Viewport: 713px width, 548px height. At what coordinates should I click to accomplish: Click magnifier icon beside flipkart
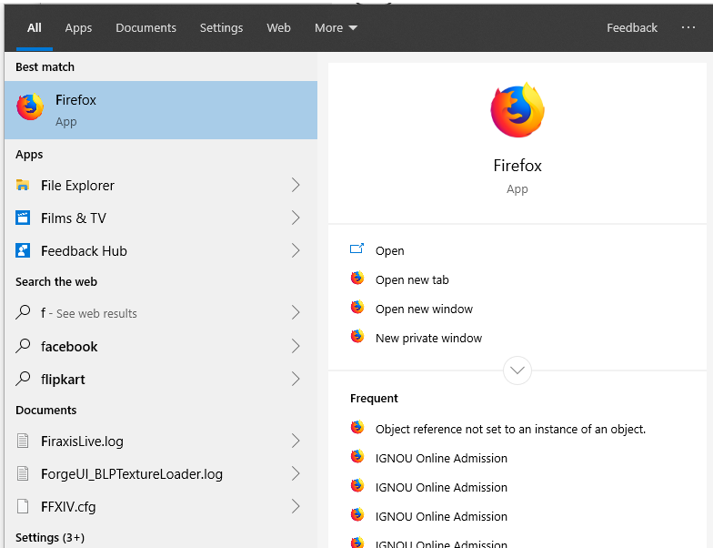(23, 379)
